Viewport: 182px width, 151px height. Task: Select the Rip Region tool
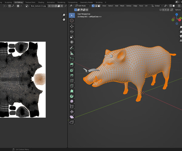tap(72, 122)
